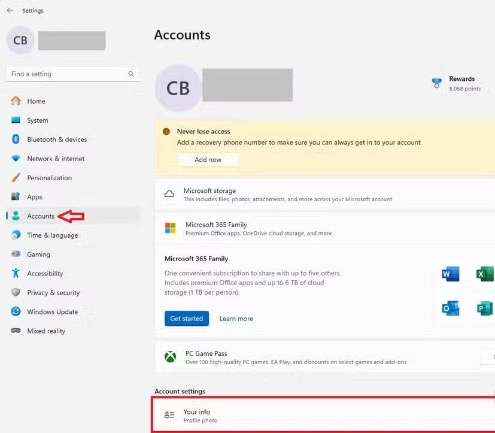Click the Home house icon in sidebar
Viewport: 495px width, 433px height.
pyautogui.click(x=16, y=101)
